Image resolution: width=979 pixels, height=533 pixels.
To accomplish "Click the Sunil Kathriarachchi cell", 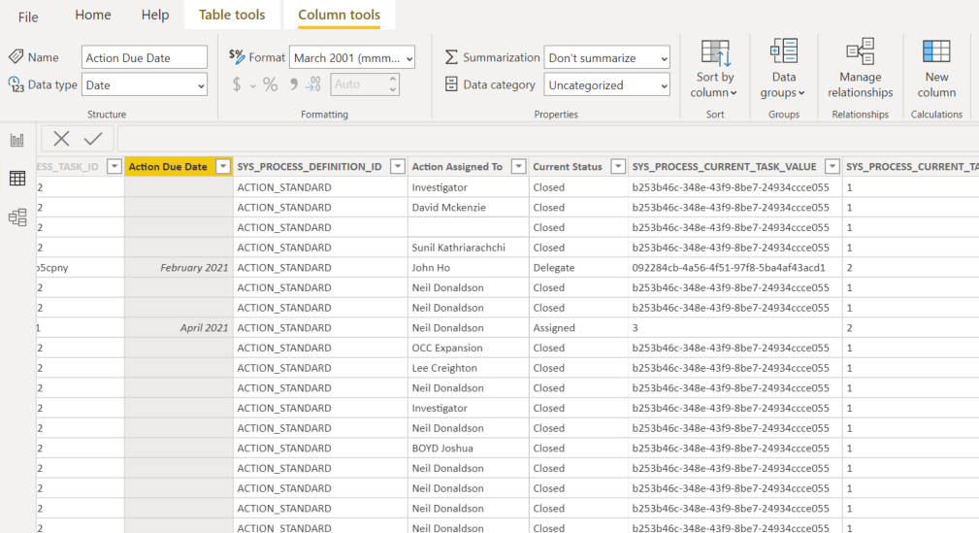I will pyautogui.click(x=469, y=248).
